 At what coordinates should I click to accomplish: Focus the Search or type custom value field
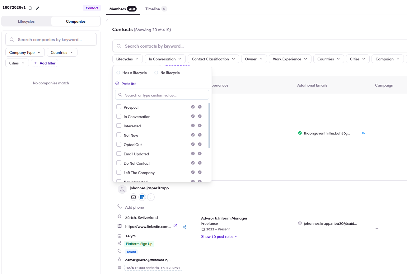(x=162, y=95)
